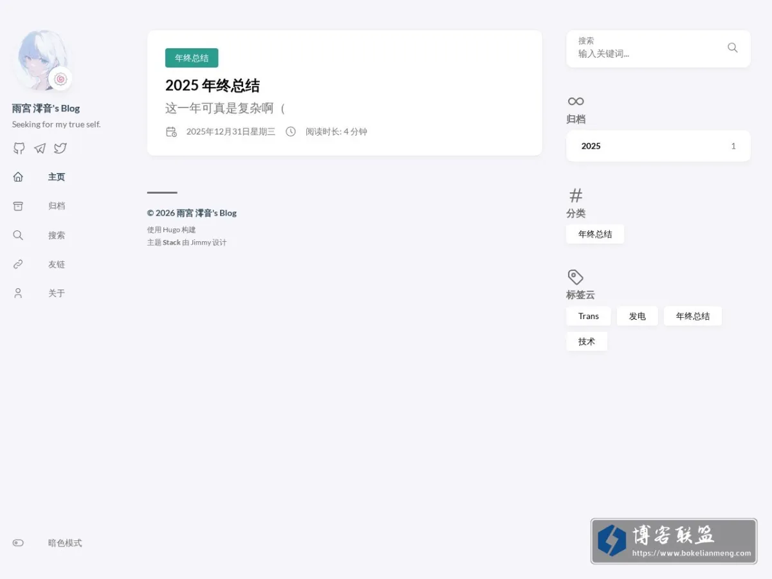Open 归档 in the sidebar menu

click(x=57, y=206)
